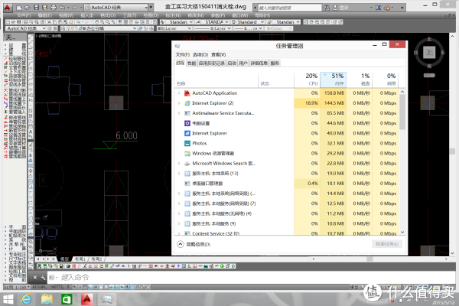The image size is (459, 306).
Task: Open the 格式(O) menu in AutoCAD
Action: point(108,15)
